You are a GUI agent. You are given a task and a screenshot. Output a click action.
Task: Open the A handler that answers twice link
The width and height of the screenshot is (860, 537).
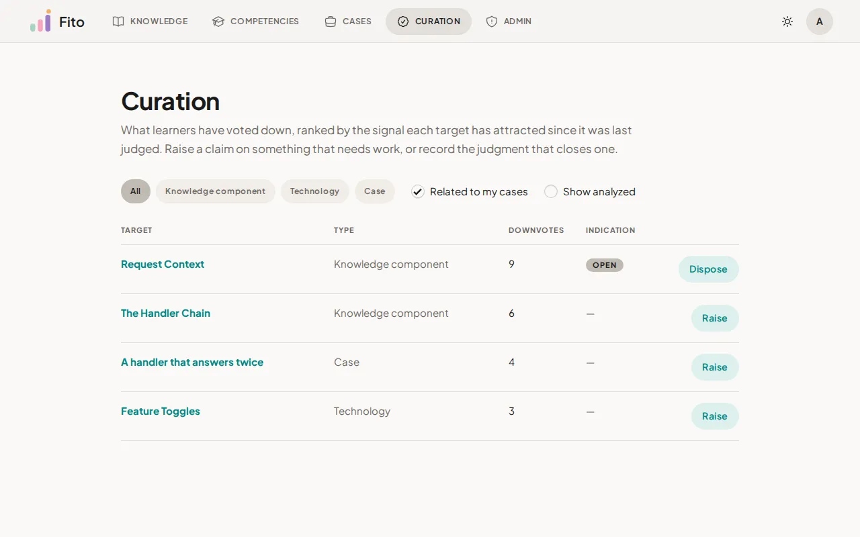point(192,362)
